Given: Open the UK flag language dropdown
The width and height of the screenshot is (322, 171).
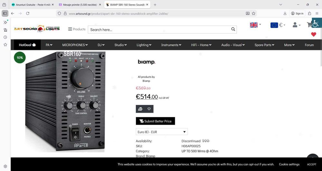Looking at the screenshot, I should (255, 25).
